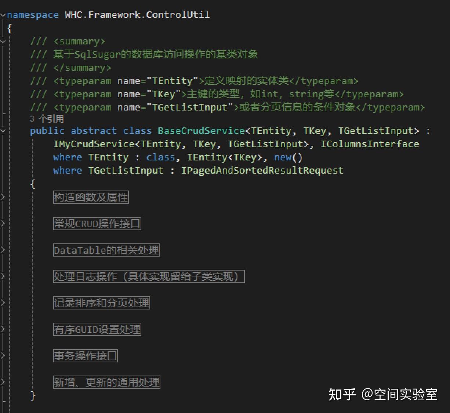Image resolution: width=450 pixels, height=413 pixels.
Task: Click the BaseCrudService class name
Action: tap(202, 131)
